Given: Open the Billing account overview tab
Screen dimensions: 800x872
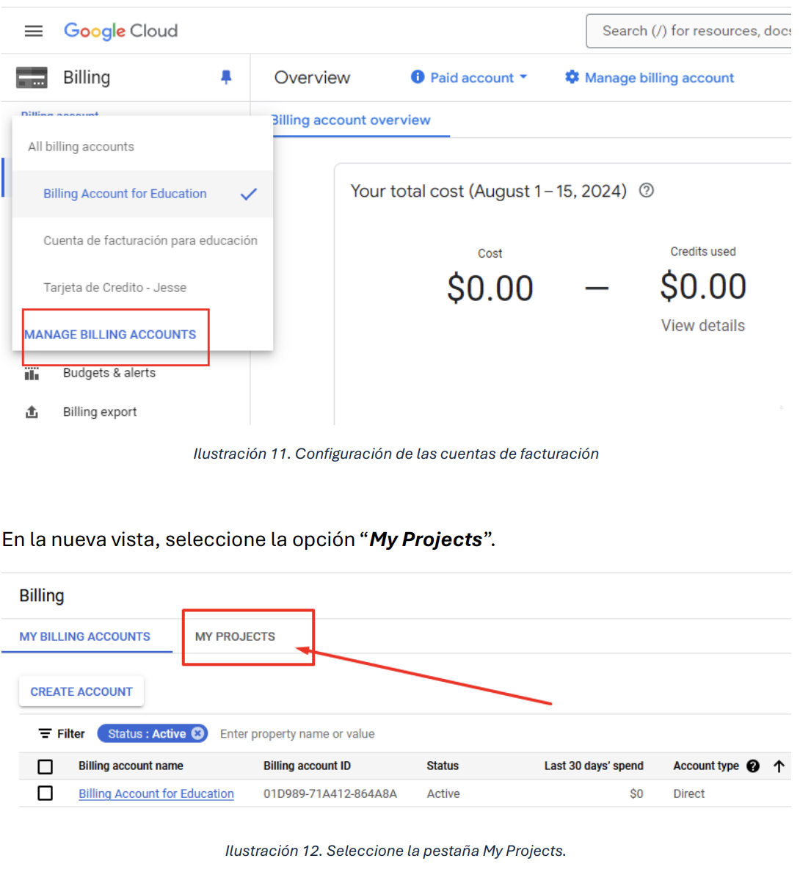Looking at the screenshot, I should point(351,120).
